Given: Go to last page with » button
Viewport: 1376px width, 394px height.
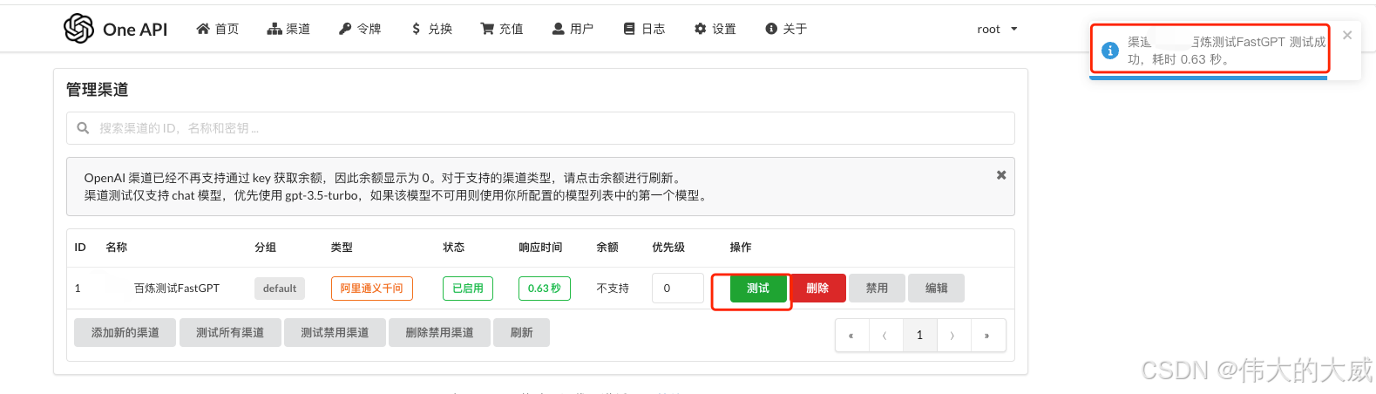Looking at the screenshot, I should [x=987, y=336].
